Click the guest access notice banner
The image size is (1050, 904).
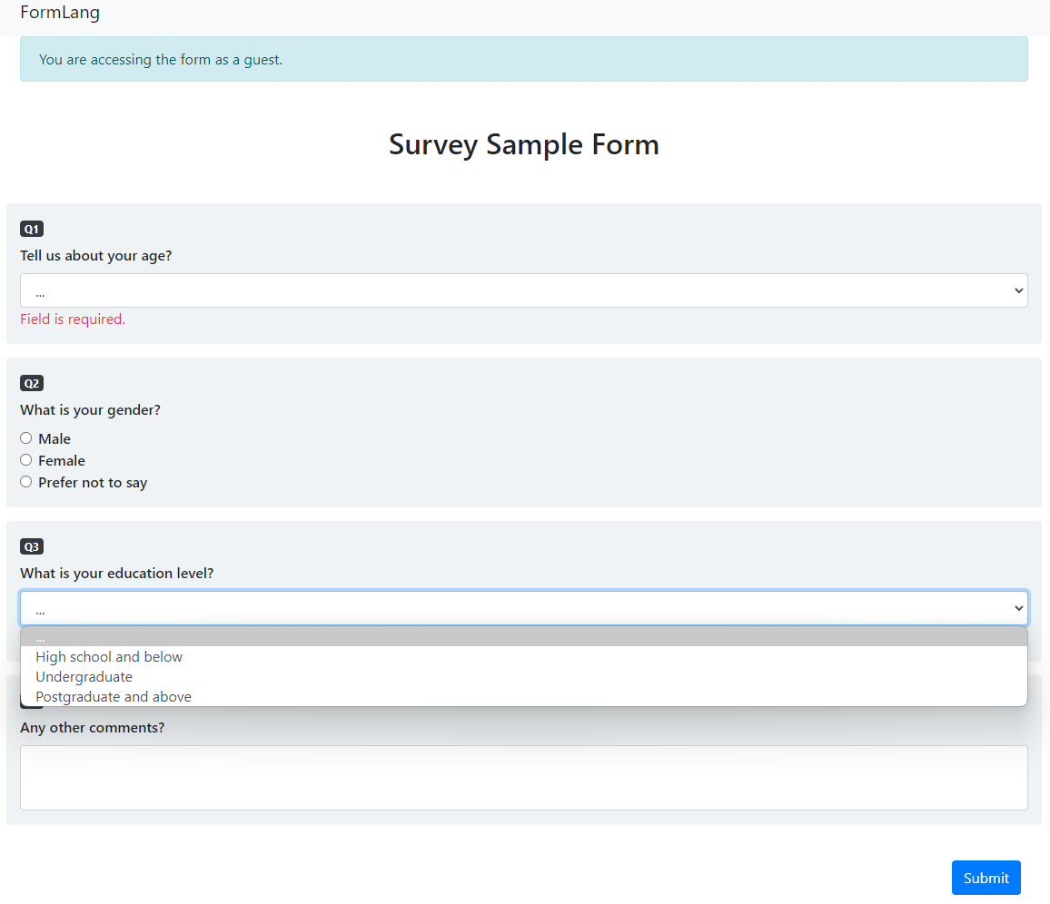523,60
